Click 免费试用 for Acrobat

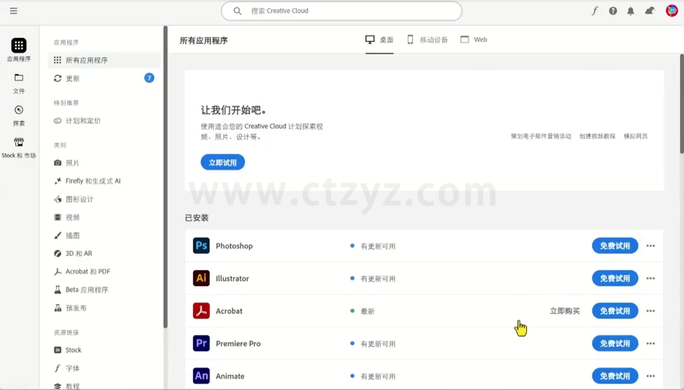(615, 311)
